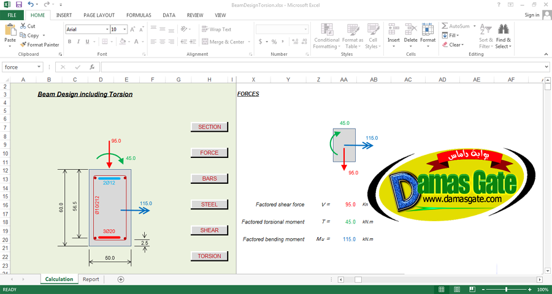Viewport: 552px width, 294px height.
Task: Click the SHEAR button
Action: pyautogui.click(x=210, y=230)
